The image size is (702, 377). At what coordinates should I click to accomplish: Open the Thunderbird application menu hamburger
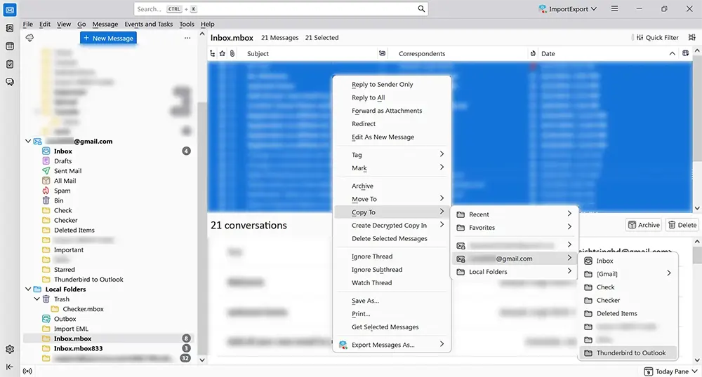click(x=614, y=9)
